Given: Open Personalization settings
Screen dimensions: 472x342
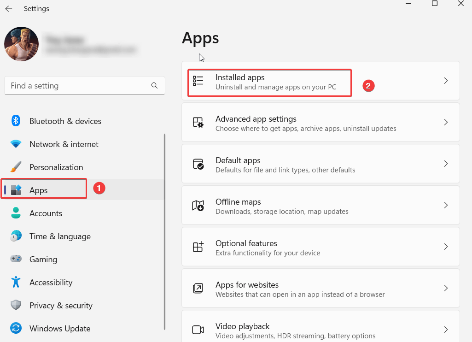Looking at the screenshot, I should [83, 167].
